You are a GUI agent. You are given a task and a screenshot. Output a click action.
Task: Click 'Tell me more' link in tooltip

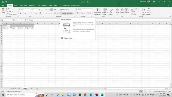click(68, 38)
